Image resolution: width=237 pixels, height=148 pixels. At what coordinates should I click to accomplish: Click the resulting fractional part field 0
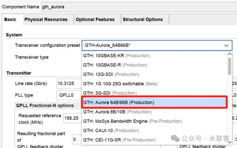coord(77,139)
